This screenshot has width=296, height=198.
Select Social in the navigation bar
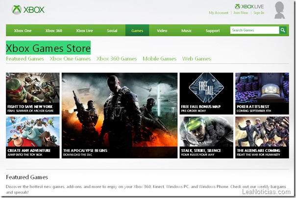pos(112,30)
